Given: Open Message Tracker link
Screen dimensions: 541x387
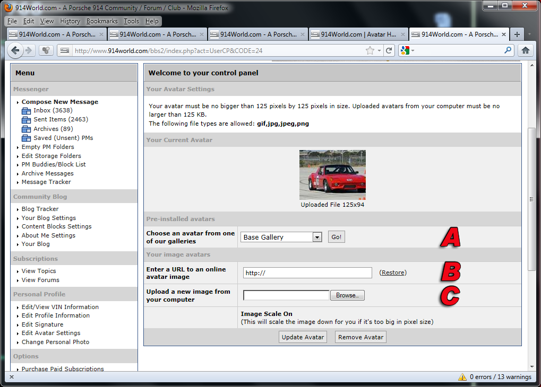Looking at the screenshot, I should 46,182.
